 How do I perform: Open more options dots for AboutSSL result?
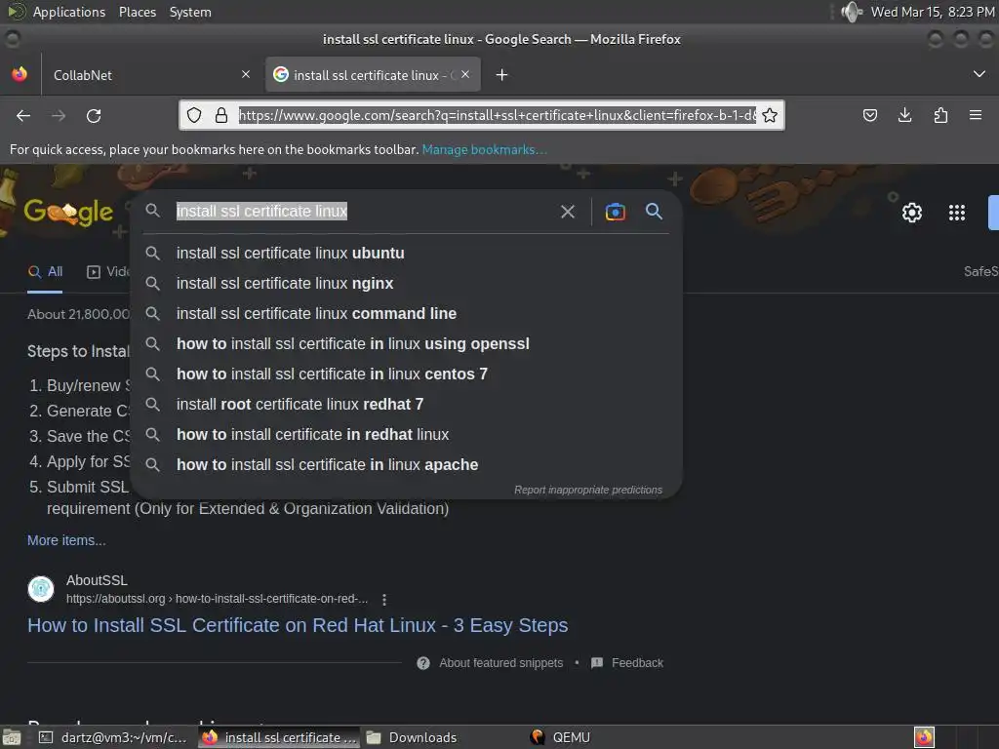point(384,600)
